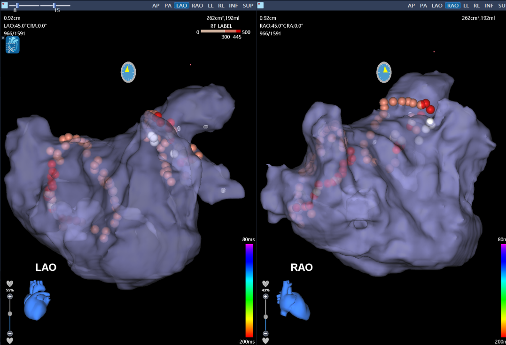
Task: Click the slider handle labeled 15
Action: (54, 6)
